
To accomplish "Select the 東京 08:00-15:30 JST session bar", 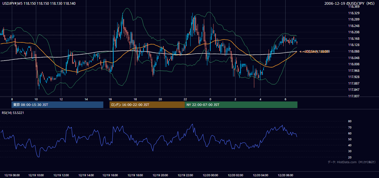I will pyautogui.click(x=57, y=105).
